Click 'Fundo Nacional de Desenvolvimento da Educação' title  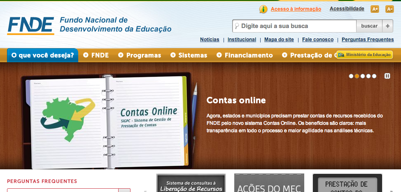(116, 24)
